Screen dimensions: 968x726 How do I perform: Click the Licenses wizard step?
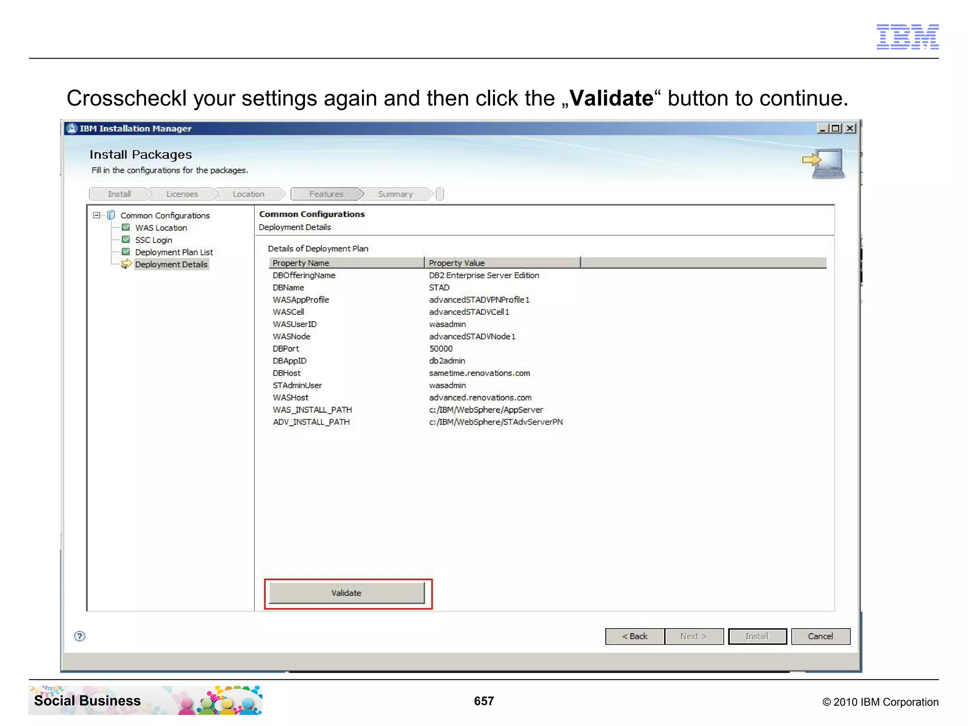[182, 194]
